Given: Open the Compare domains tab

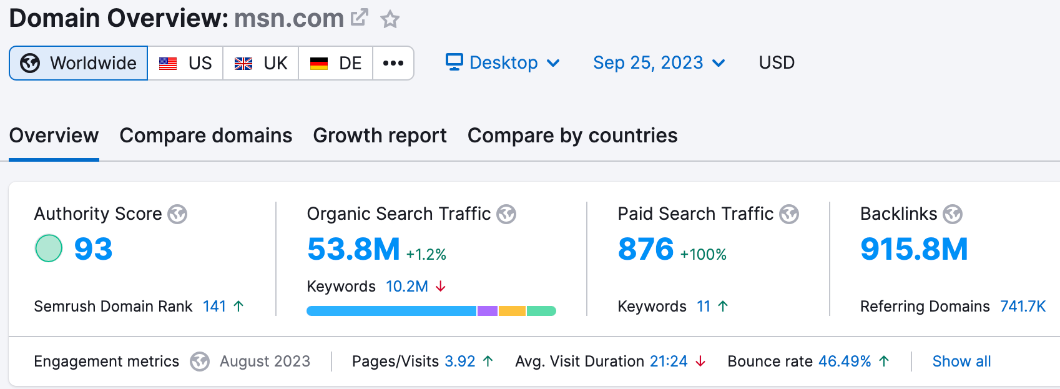Looking at the screenshot, I should [206, 135].
